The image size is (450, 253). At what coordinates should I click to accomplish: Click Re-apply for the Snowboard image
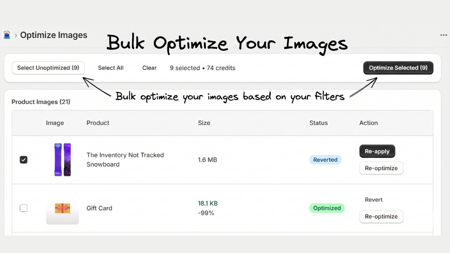pyautogui.click(x=377, y=151)
